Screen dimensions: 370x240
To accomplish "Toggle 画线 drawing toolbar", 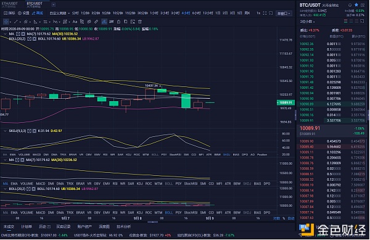I will click(x=38, y=13).
